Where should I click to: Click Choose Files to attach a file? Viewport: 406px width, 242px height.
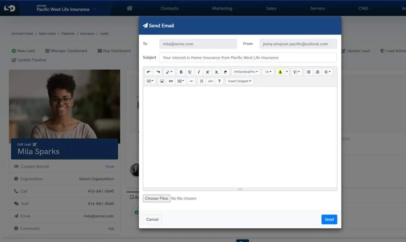click(156, 198)
